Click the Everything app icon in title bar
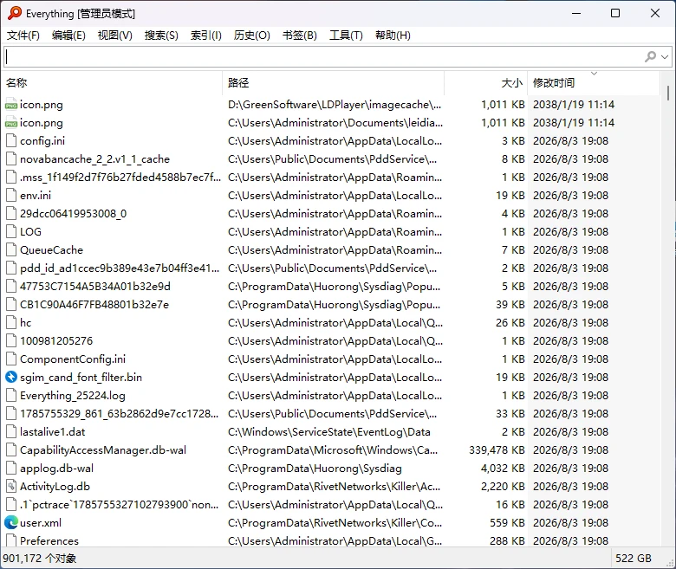The height and width of the screenshot is (569, 676). click(x=15, y=13)
